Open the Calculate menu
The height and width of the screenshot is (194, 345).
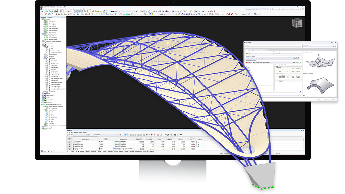click(x=61, y=9)
